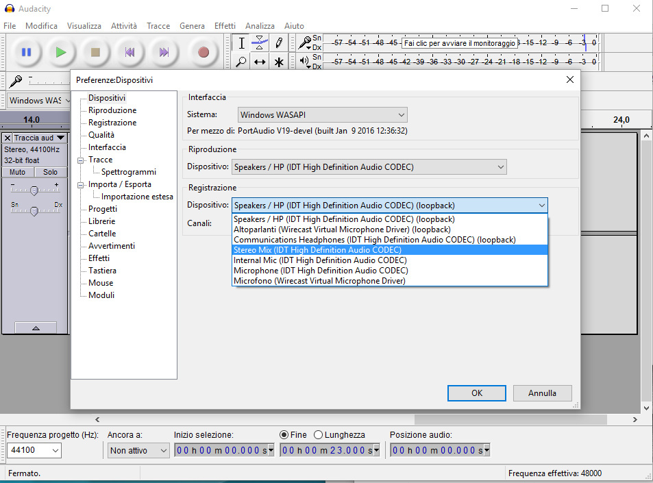Open the Modifica menu

click(41, 26)
